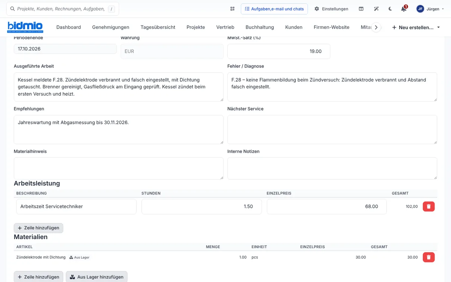Focus the Nächster Service text area

[x=332, y=129]
